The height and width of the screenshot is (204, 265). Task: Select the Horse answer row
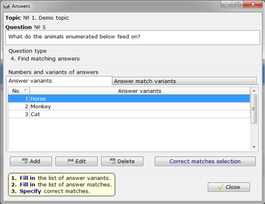click(129, 98)
